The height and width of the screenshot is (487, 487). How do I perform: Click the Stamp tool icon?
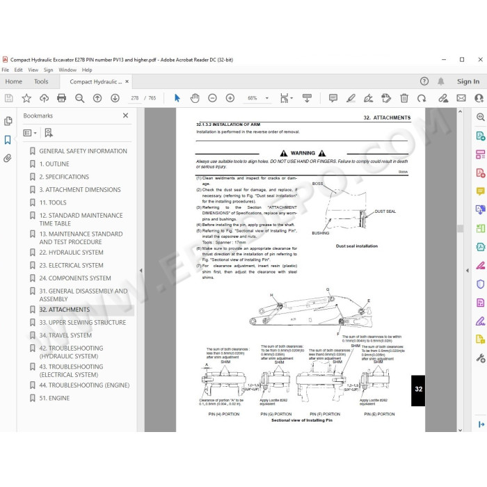click(x=386, y=98)
